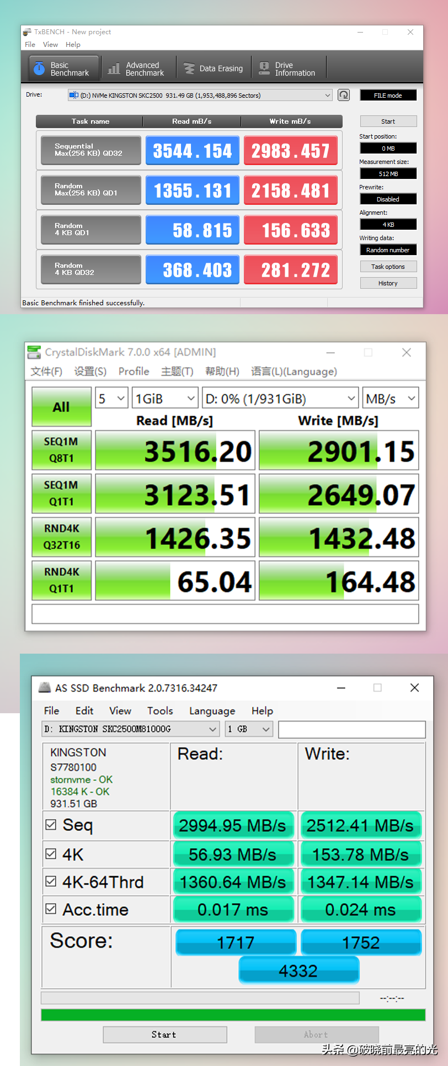Click the Task options button
The image size is (448, 1066).
[x=388, y=267]
